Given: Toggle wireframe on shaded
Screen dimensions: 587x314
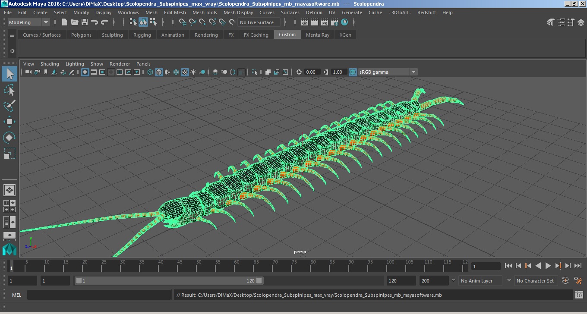Looking at the screenshot, I should click(176, 72).
